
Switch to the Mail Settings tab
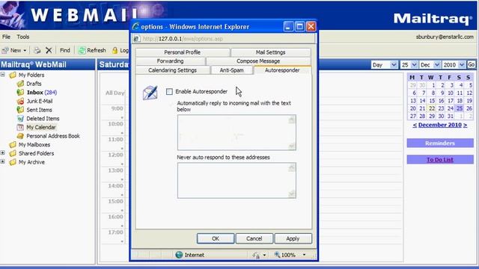pos(271,52)
